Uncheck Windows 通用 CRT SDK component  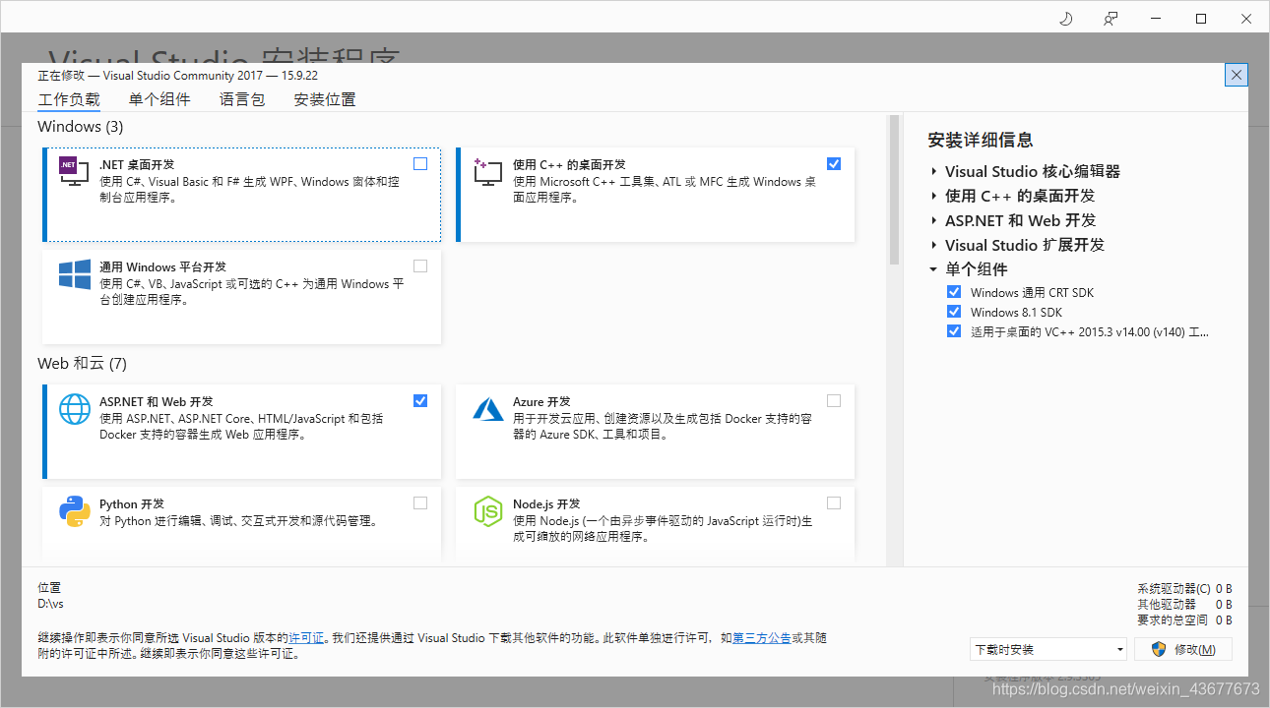pos(953,292)
